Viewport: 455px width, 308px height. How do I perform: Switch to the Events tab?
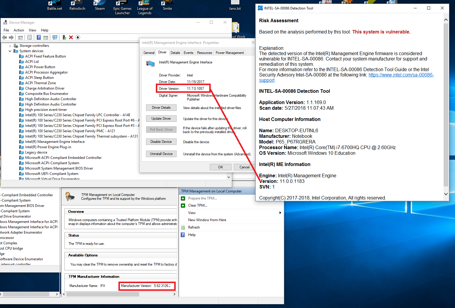(188, 53)
